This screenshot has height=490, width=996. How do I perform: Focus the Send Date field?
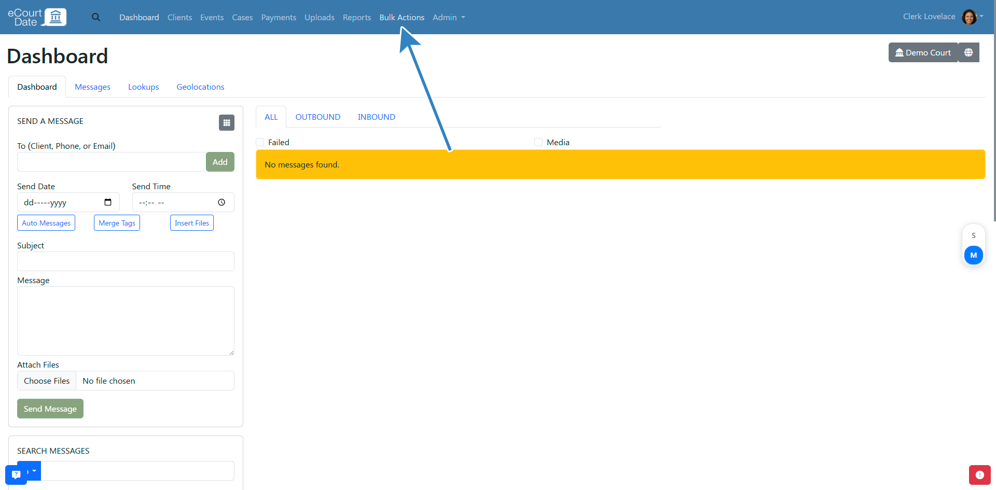tap(68, 202)
